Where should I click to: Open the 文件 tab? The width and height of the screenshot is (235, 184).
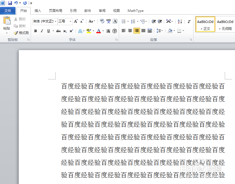pos(8,11)
